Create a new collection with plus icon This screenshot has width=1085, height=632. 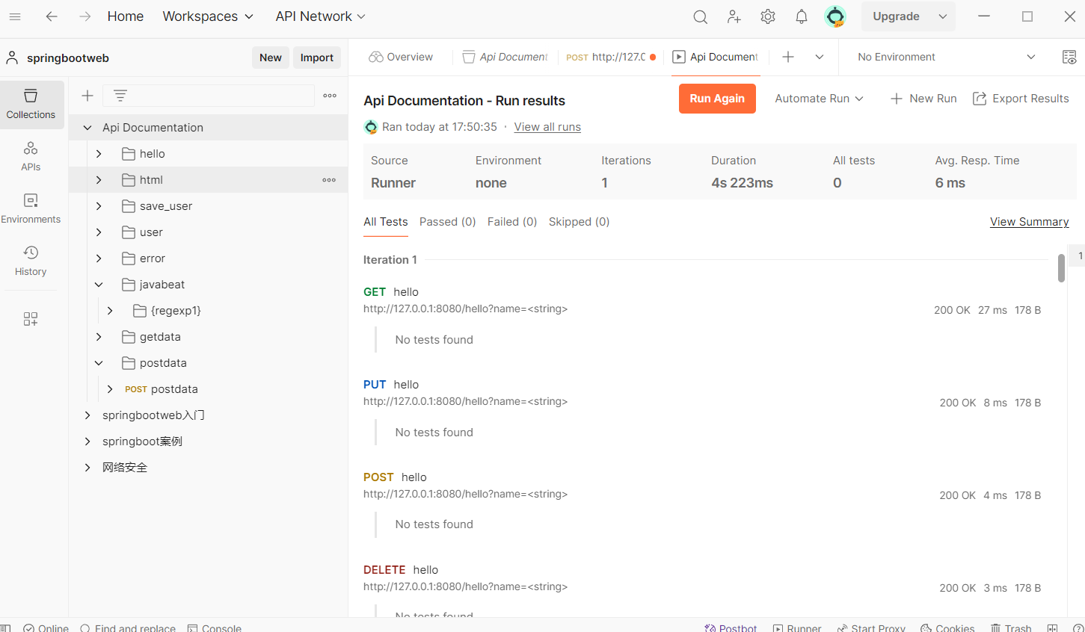(87, 96)
